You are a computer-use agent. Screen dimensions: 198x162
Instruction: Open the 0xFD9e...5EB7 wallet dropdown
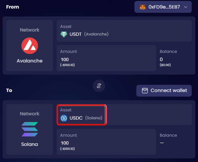click(163, 7)
